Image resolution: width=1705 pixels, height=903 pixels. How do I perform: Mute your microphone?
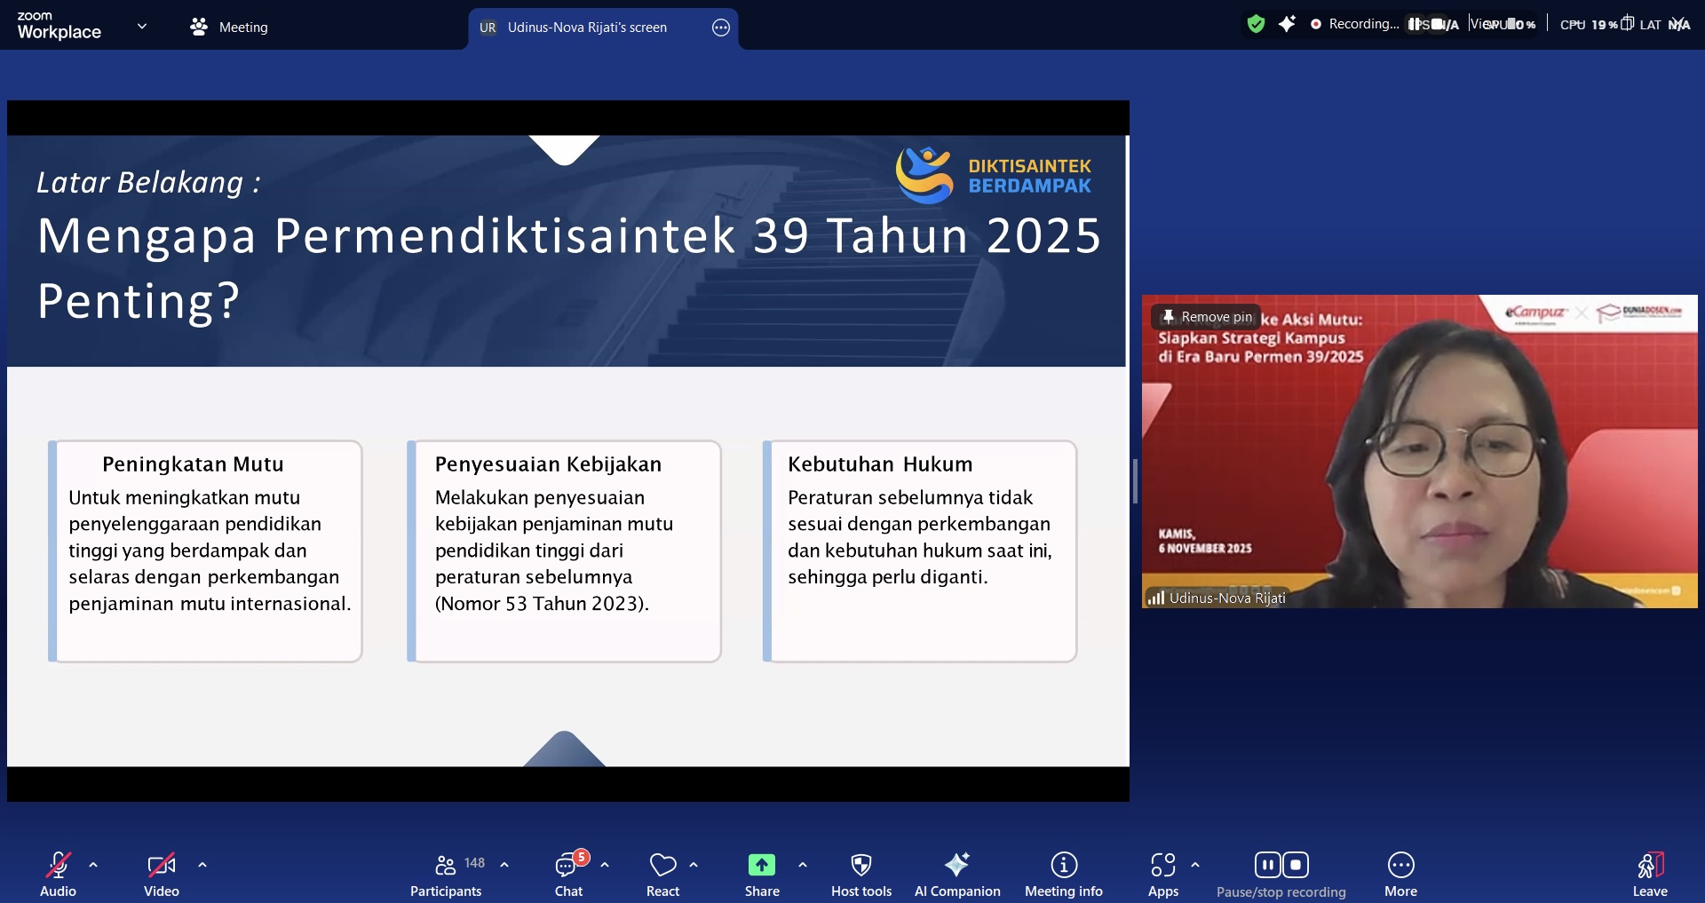click(57, 873)
